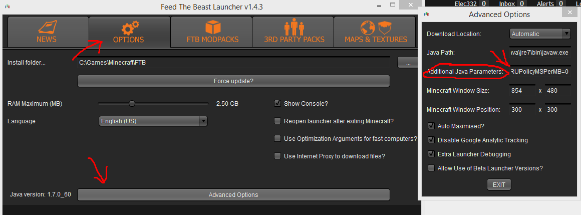Switch to the Options tab
Screen dimensions: 581x215
coord(129,32)
